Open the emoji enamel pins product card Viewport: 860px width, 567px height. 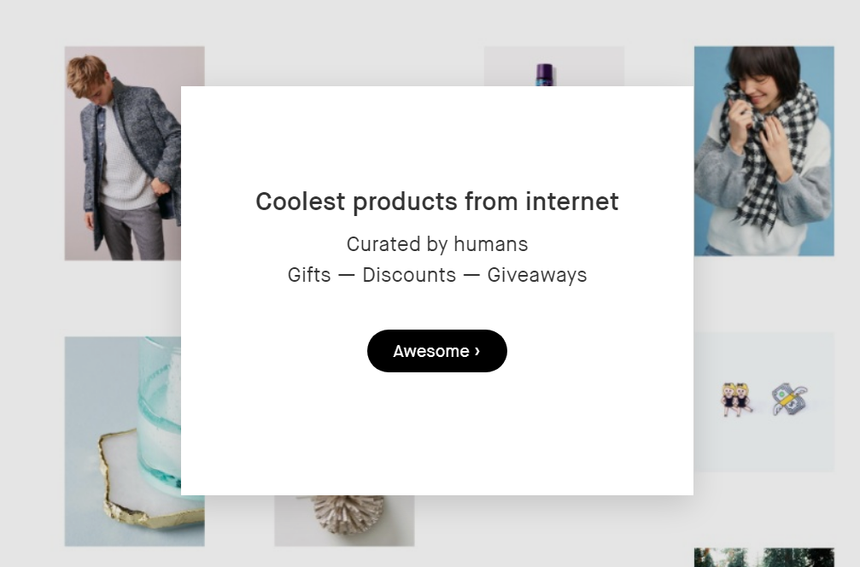click(x=764, y=402)
